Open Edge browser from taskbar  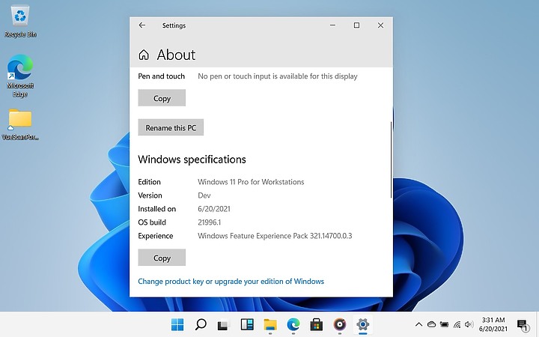coord(293,324)
